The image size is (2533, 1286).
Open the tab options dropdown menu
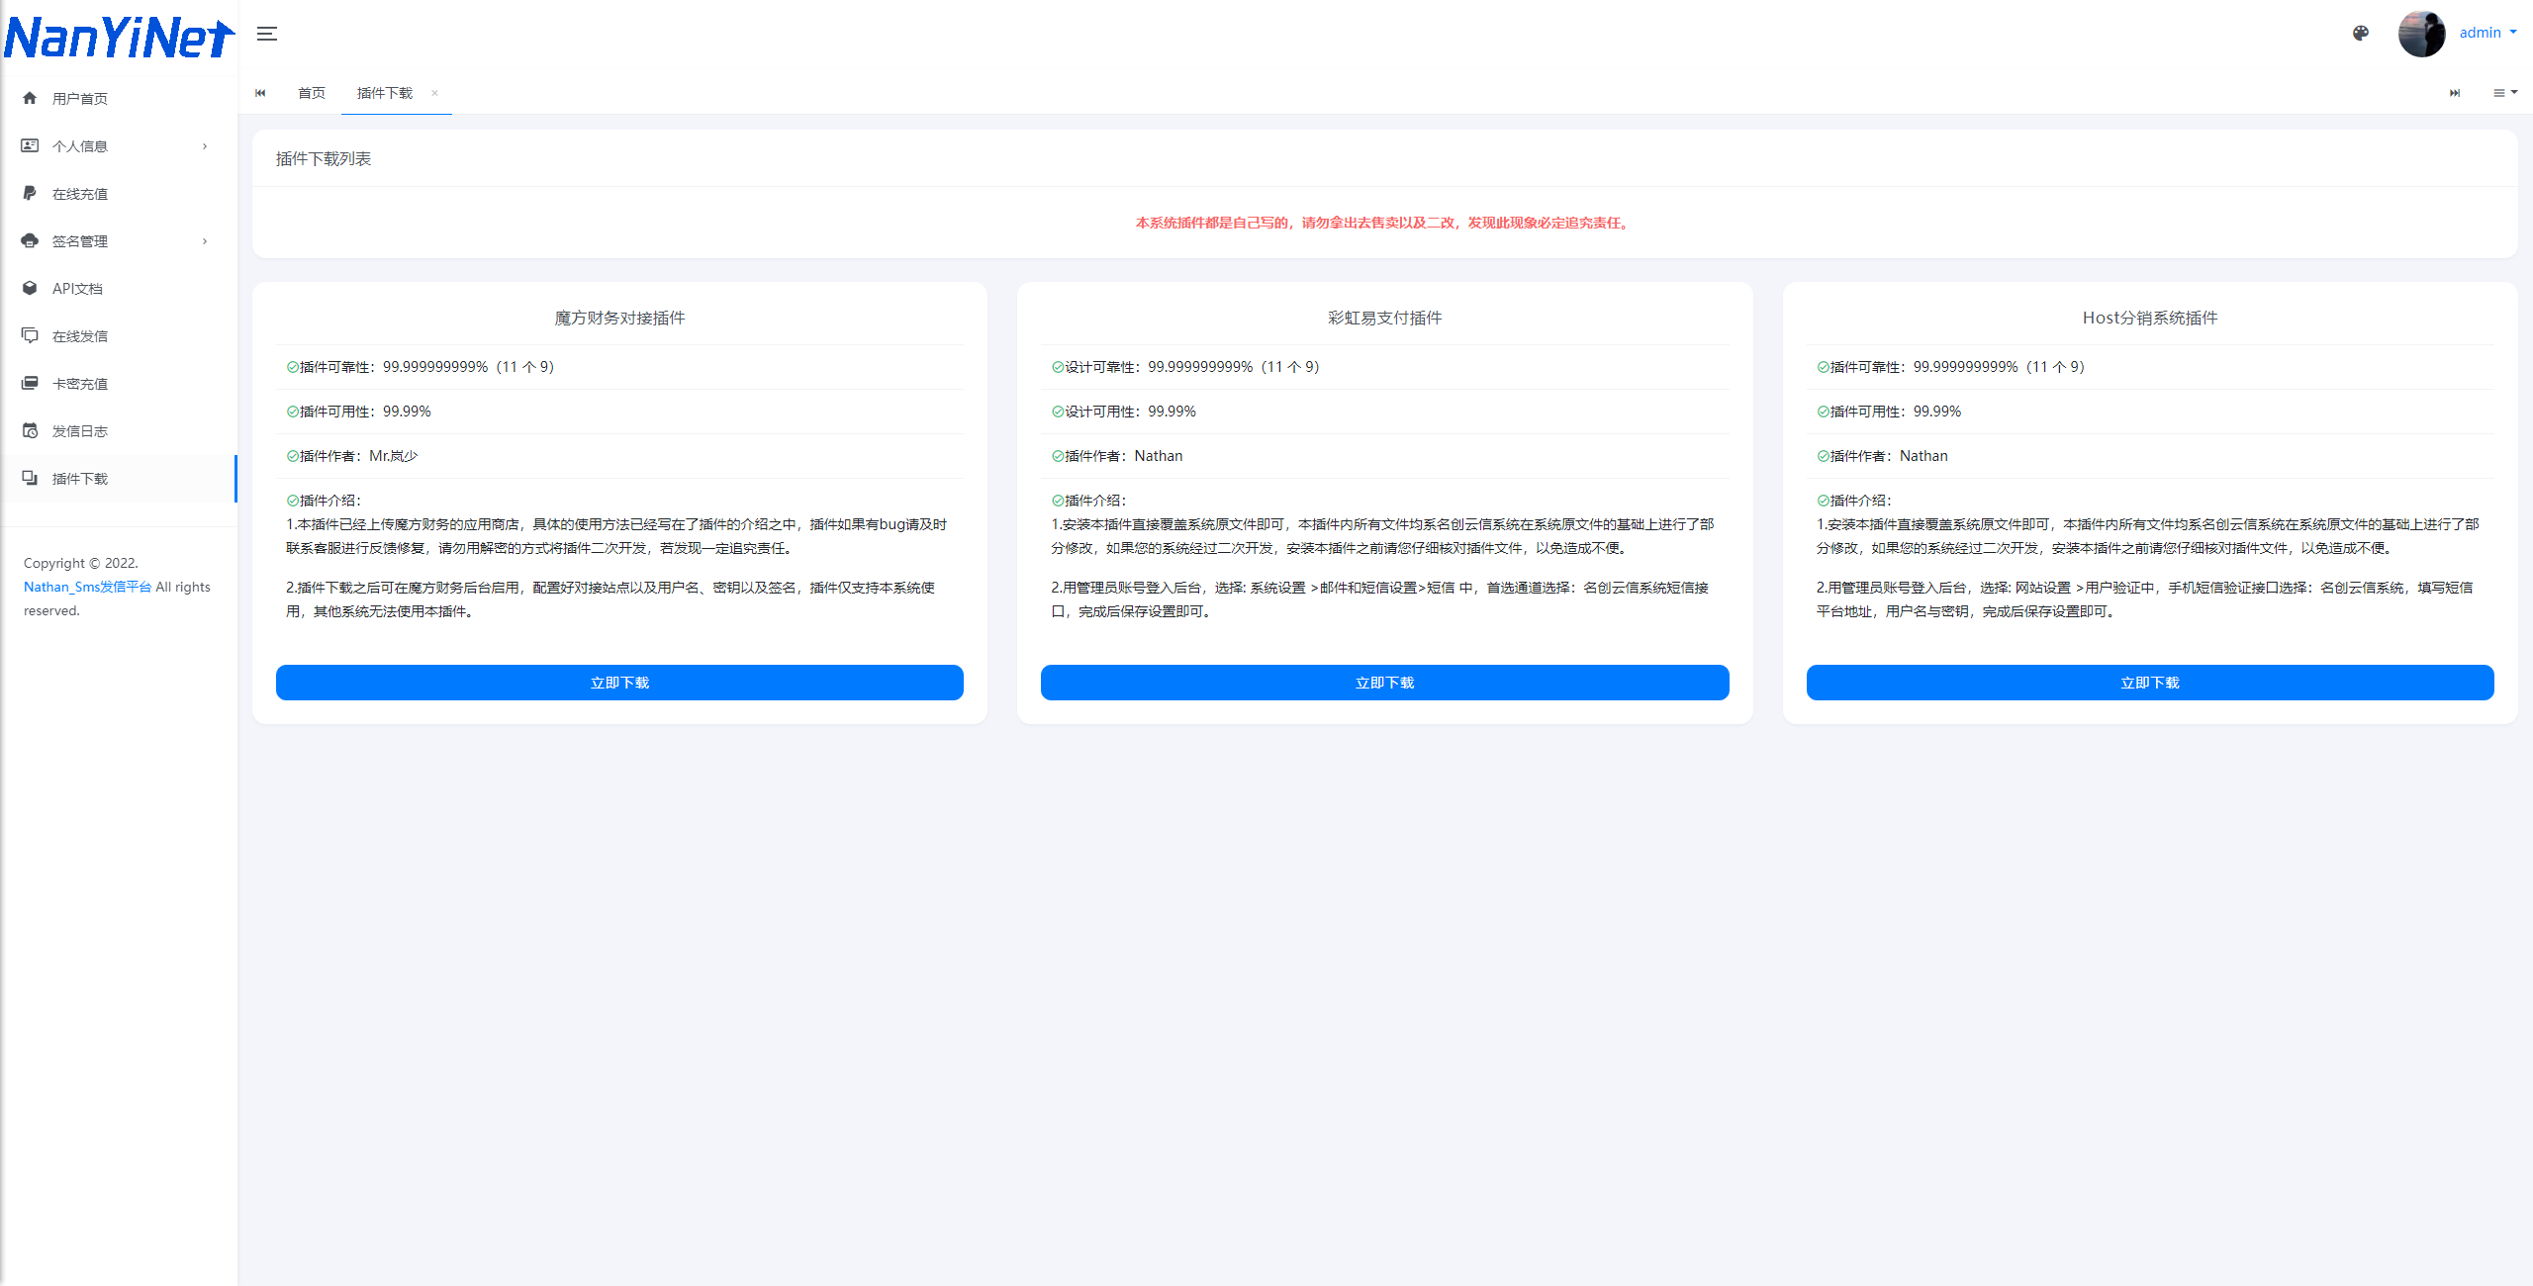[x=2504, y=92]
